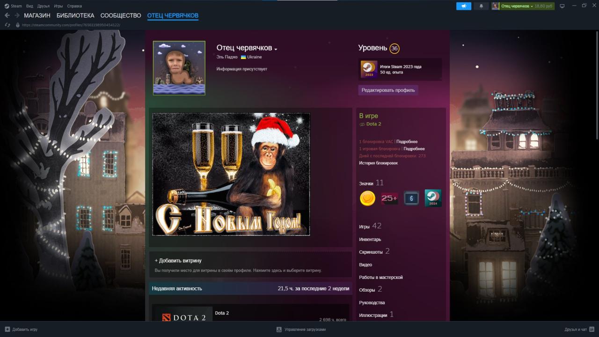Go back with the left arrow
599x337 pixels.
coord(7,15)
